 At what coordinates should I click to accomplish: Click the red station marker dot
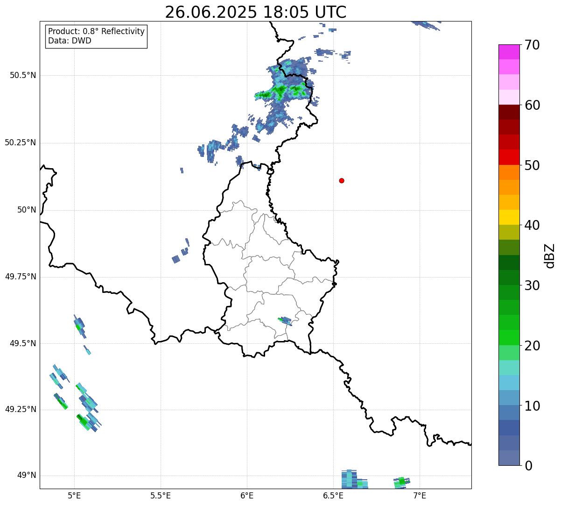342,180
